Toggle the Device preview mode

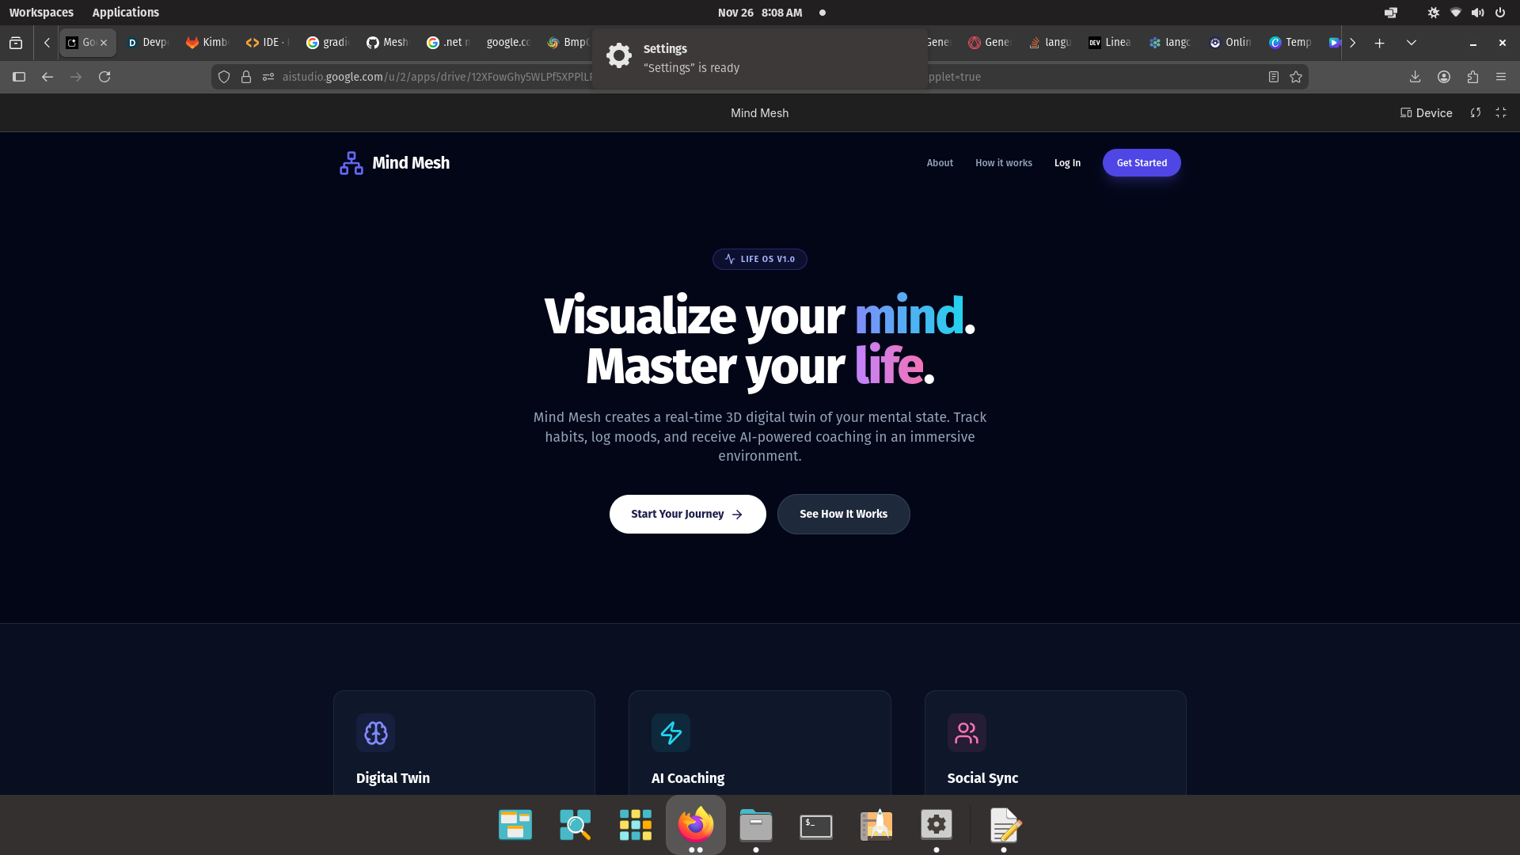coord(1427,113)
